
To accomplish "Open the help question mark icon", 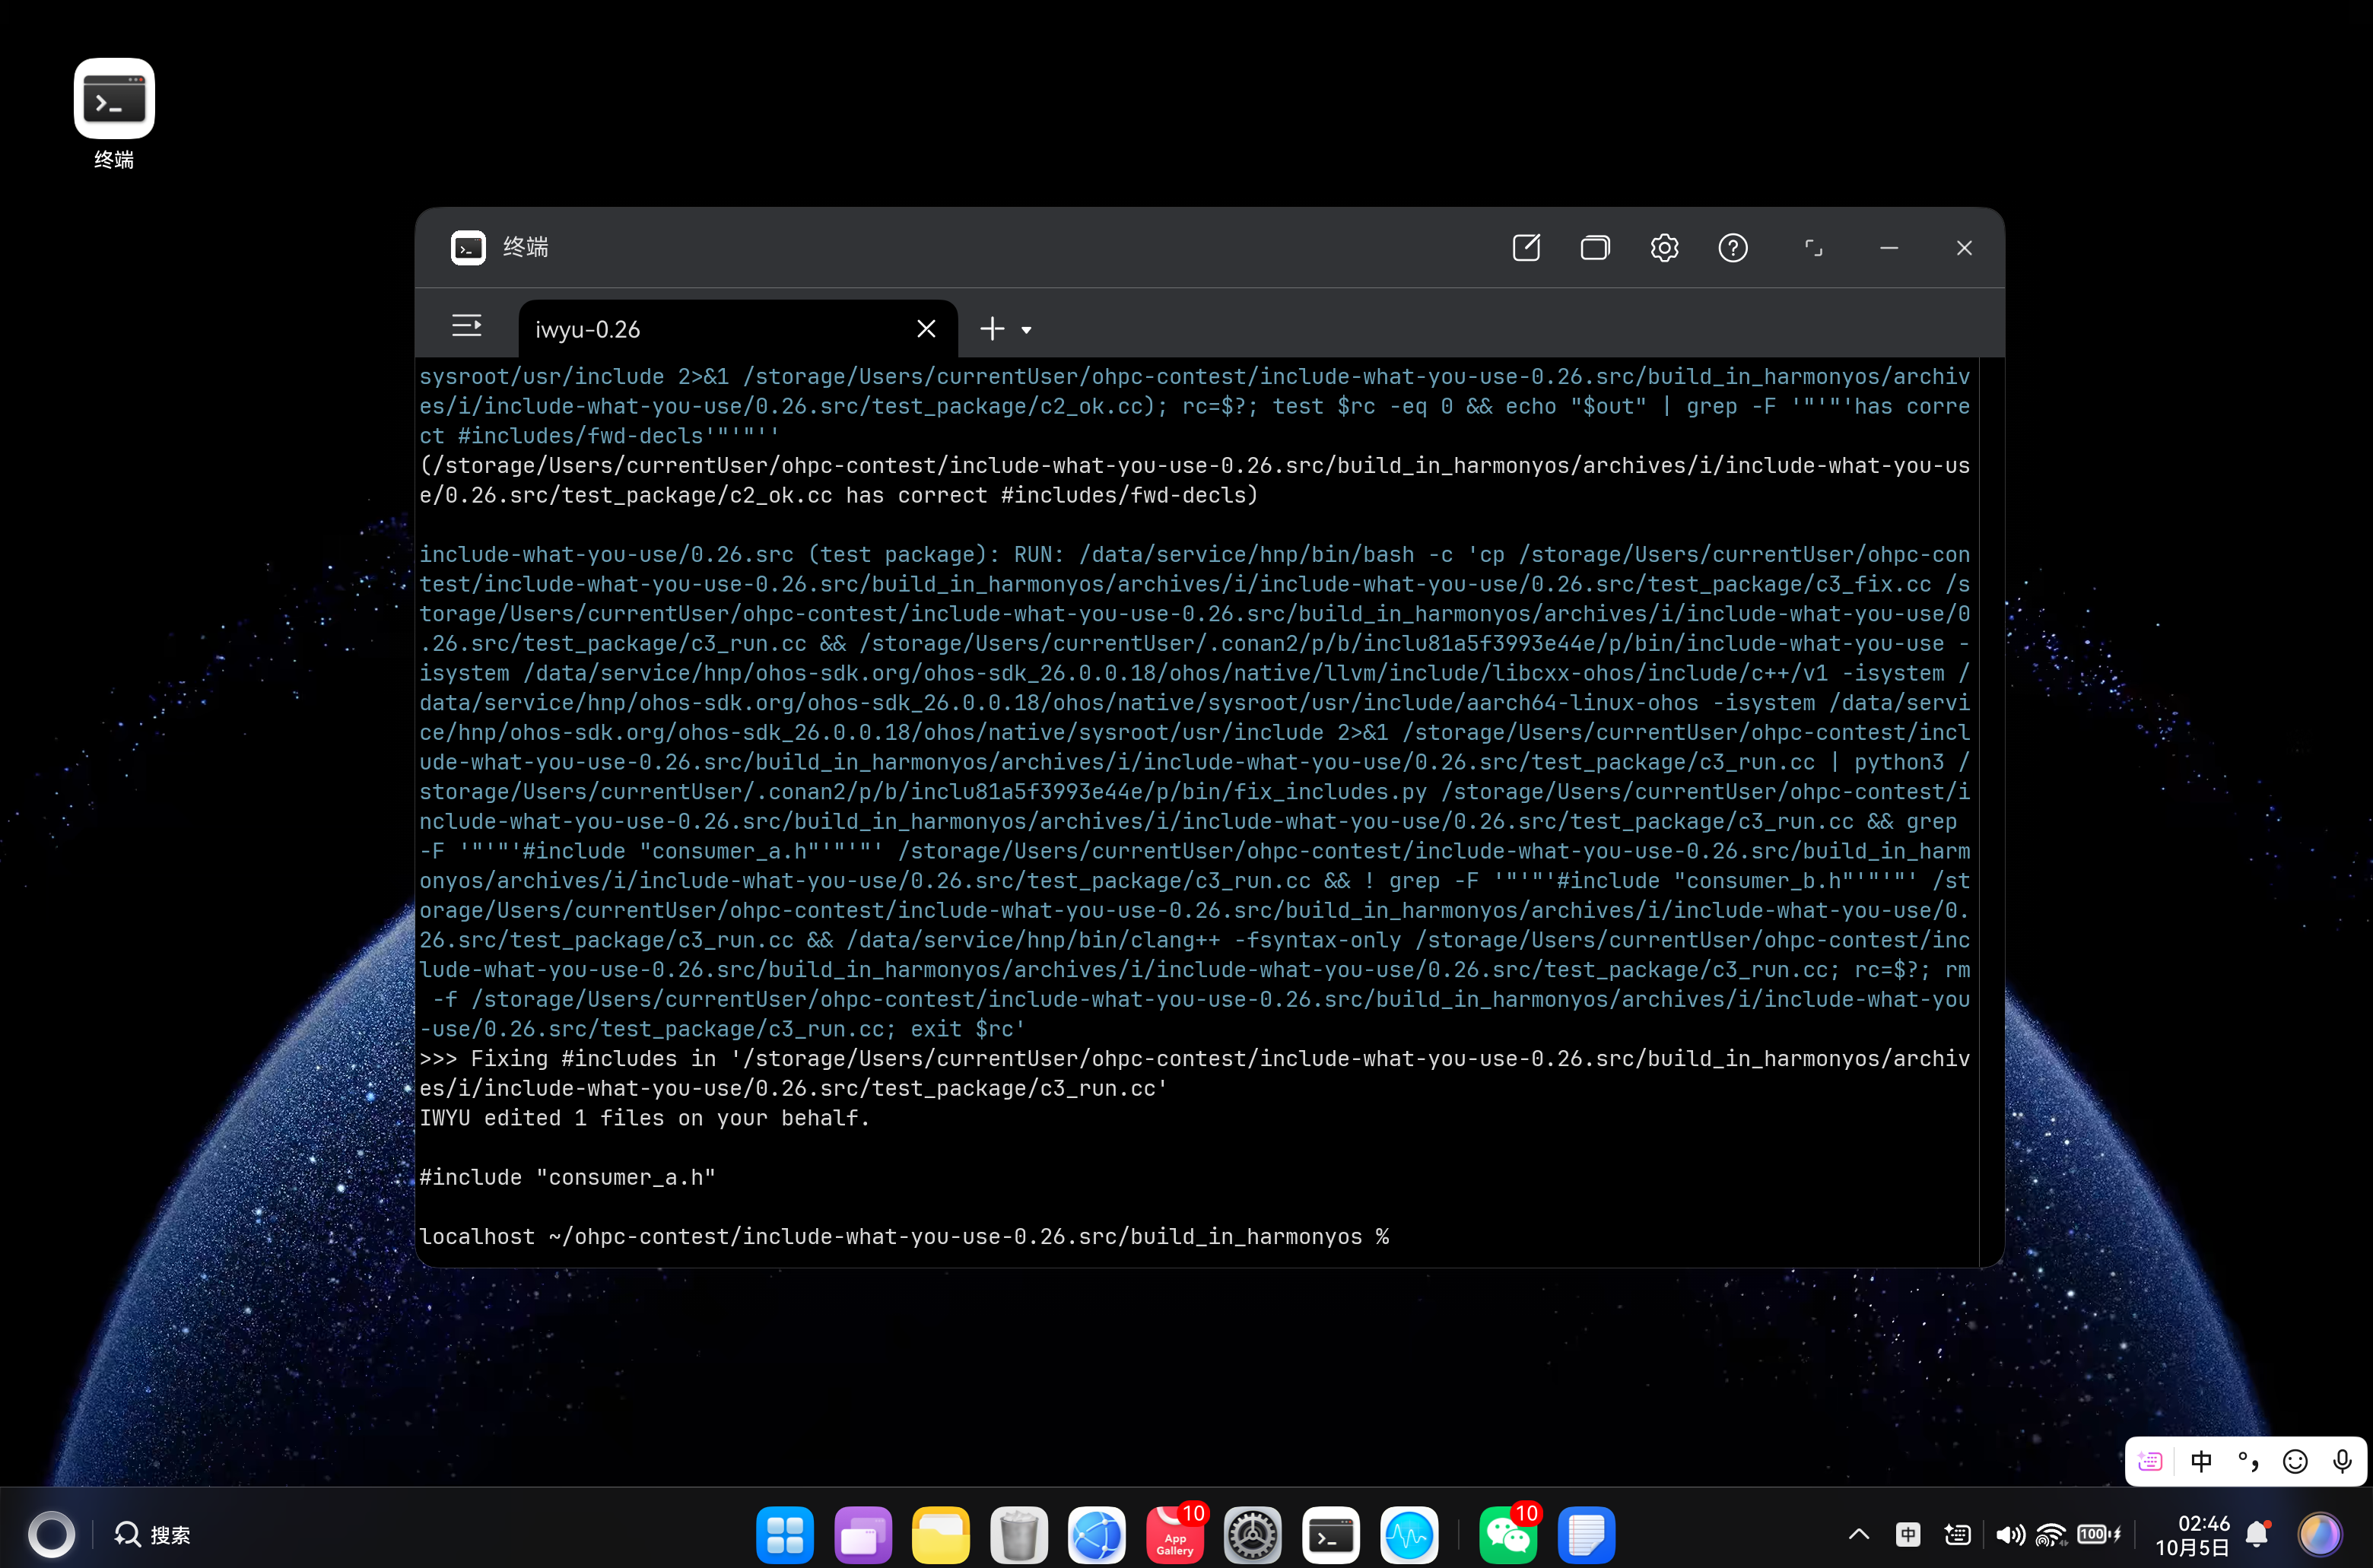I will coord(1733,248).
